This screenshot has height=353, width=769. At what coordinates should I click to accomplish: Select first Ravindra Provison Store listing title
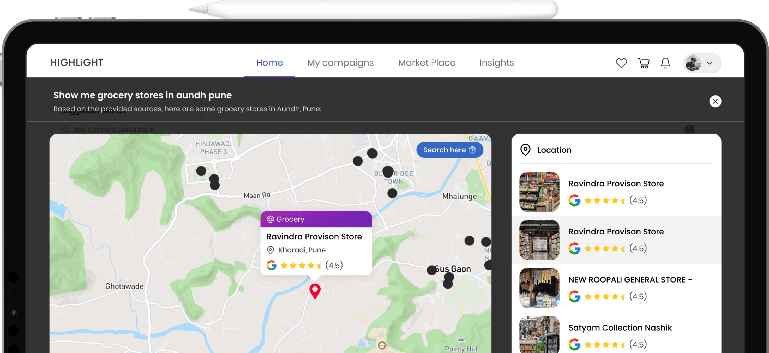pos(616,184)
